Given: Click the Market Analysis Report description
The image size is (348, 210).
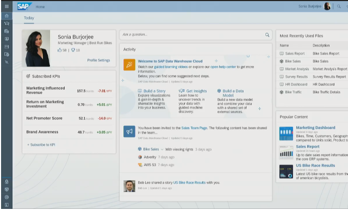Looking at the screenshot, I should 330,69.
